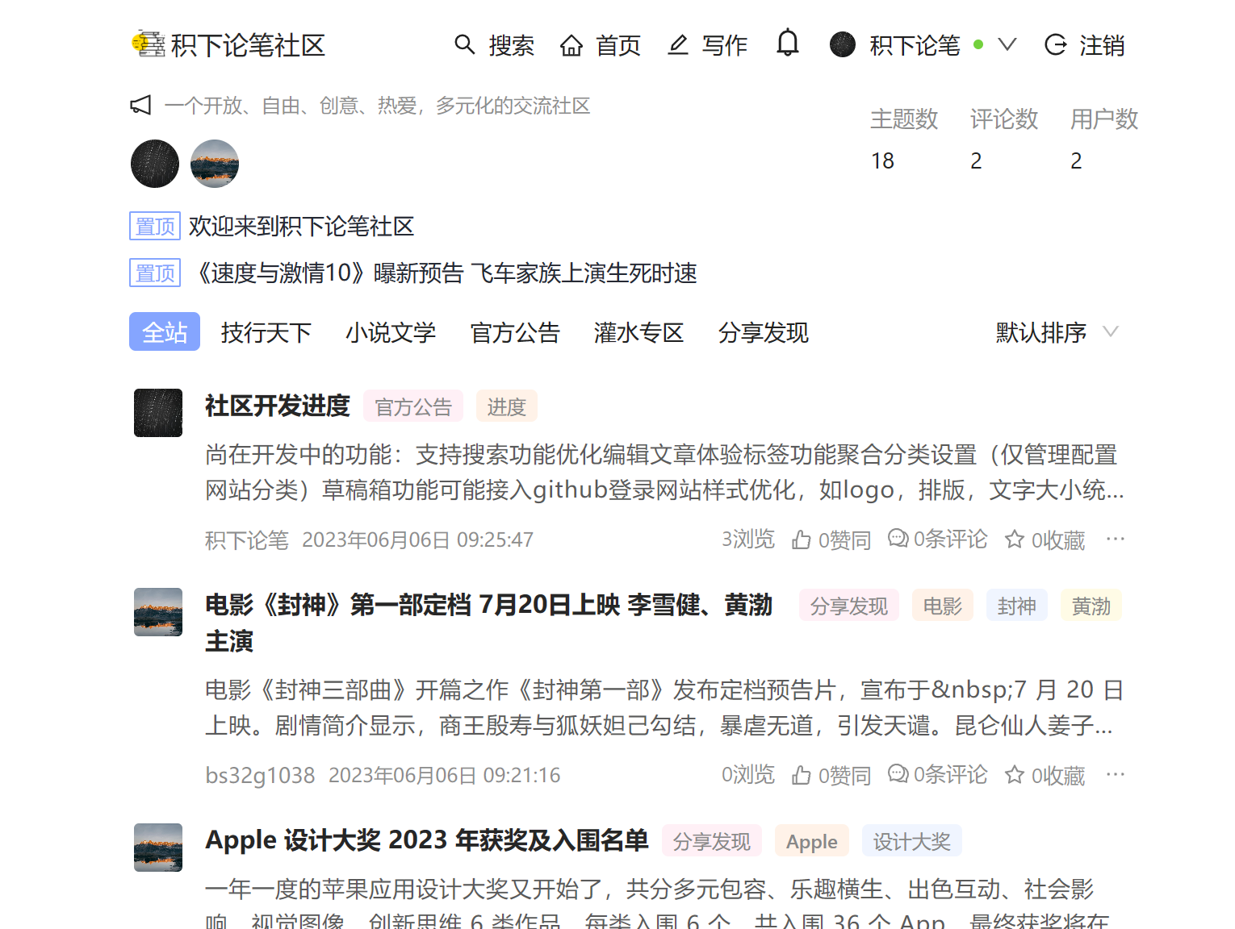Click the green online status dot
Screen dimensions: 1235x929
pos(978,46)
